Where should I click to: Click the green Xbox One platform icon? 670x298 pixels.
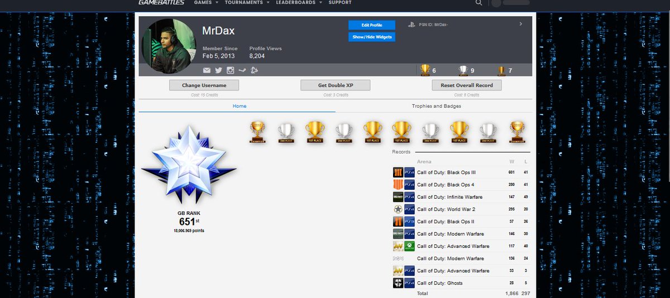[409, 246]
